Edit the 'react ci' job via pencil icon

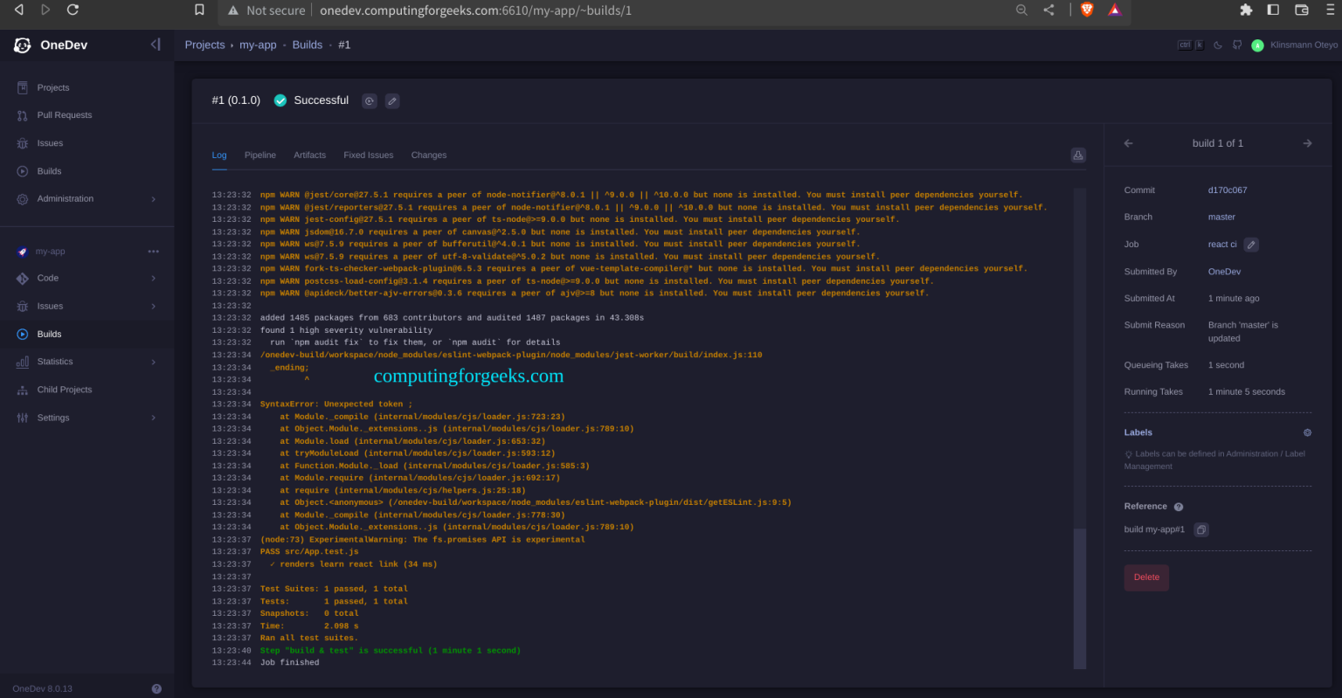point(1251,245)
